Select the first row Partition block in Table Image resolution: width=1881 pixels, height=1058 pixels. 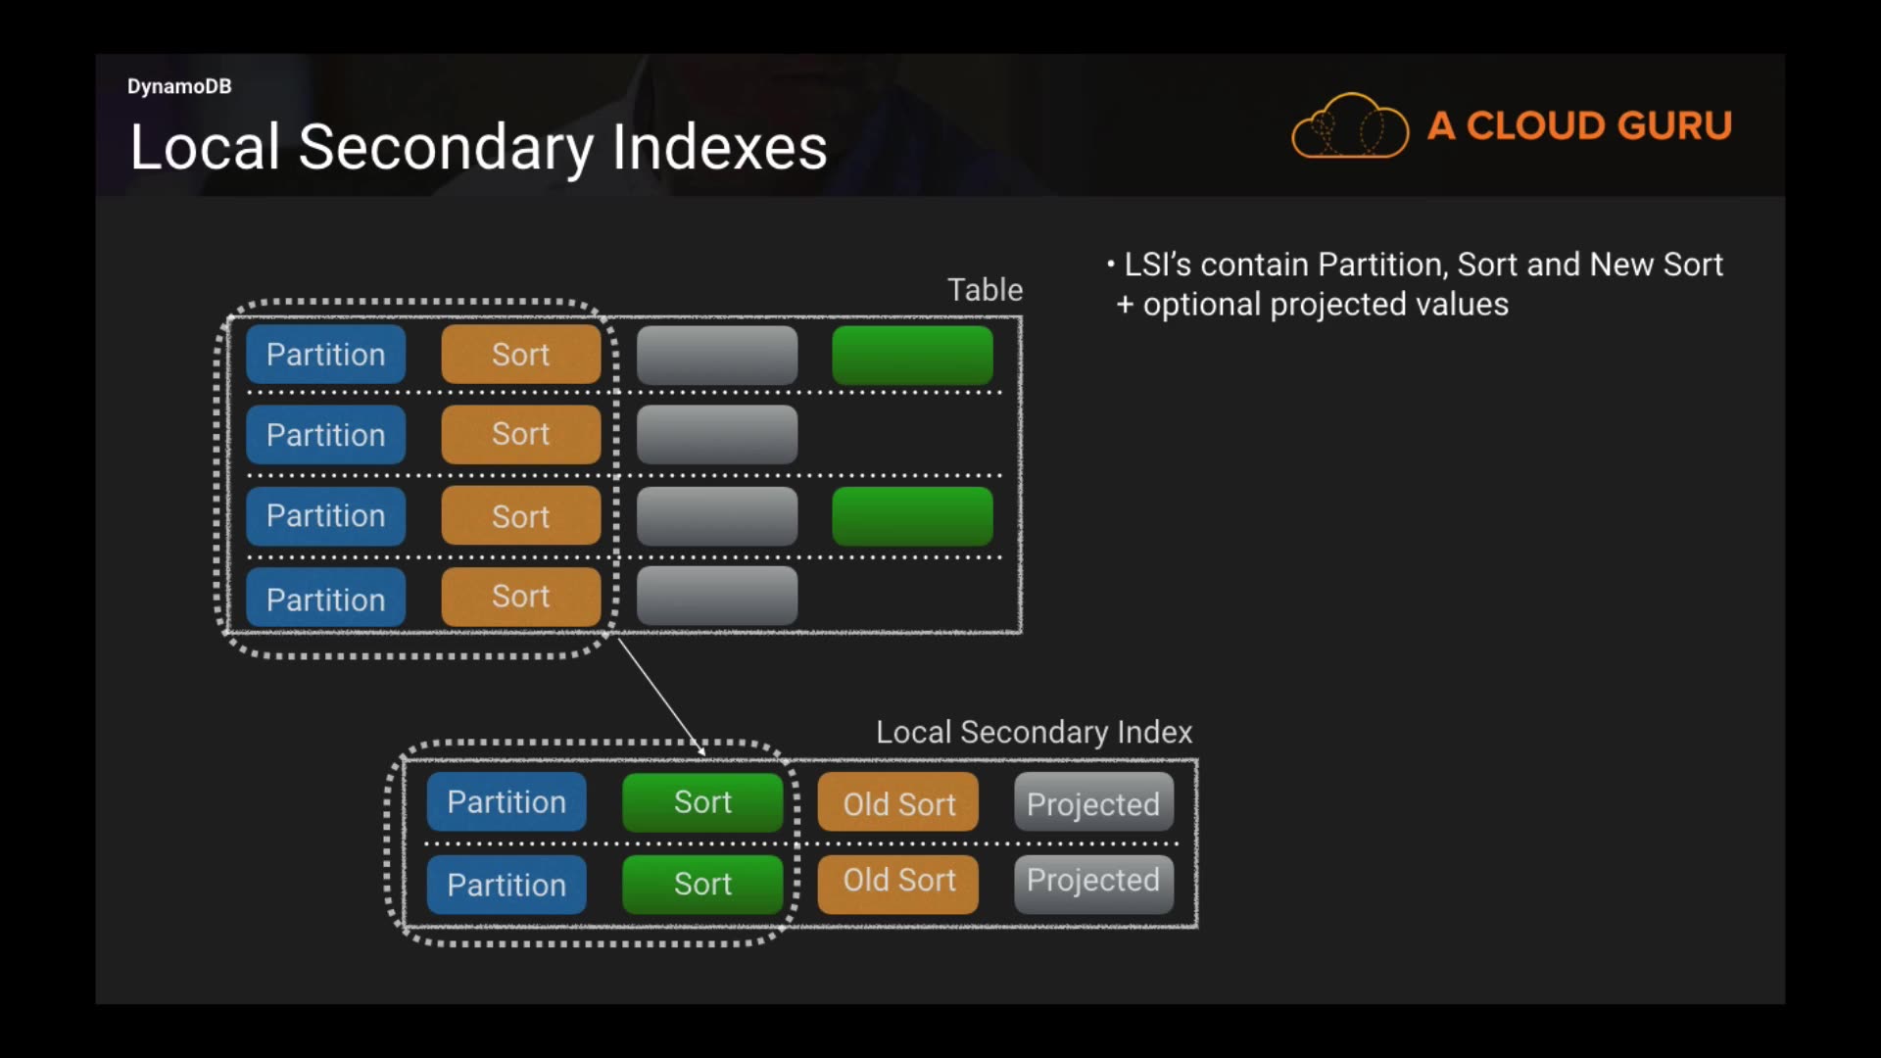[x=325, y=355]
